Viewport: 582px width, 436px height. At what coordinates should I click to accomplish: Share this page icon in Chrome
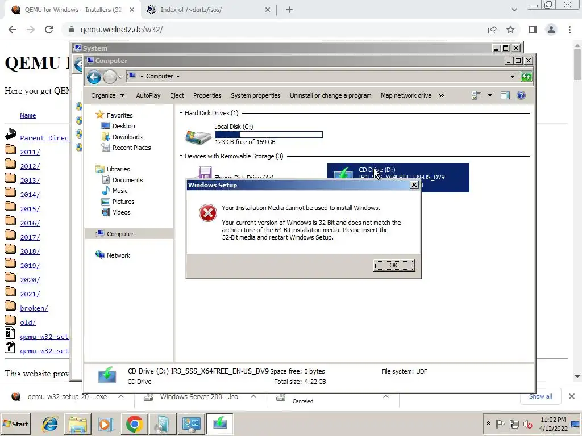[492, 30]
